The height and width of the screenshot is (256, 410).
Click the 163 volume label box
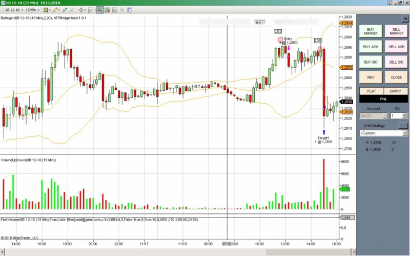[x=278, y=31]
